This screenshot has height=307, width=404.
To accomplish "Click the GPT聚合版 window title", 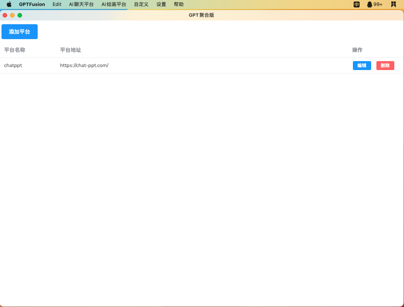I will pos(201,15).
